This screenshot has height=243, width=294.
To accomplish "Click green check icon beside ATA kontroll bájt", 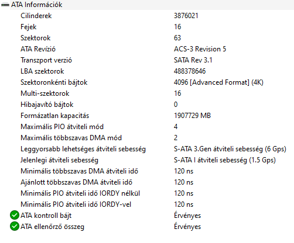I will coord(15,215).
